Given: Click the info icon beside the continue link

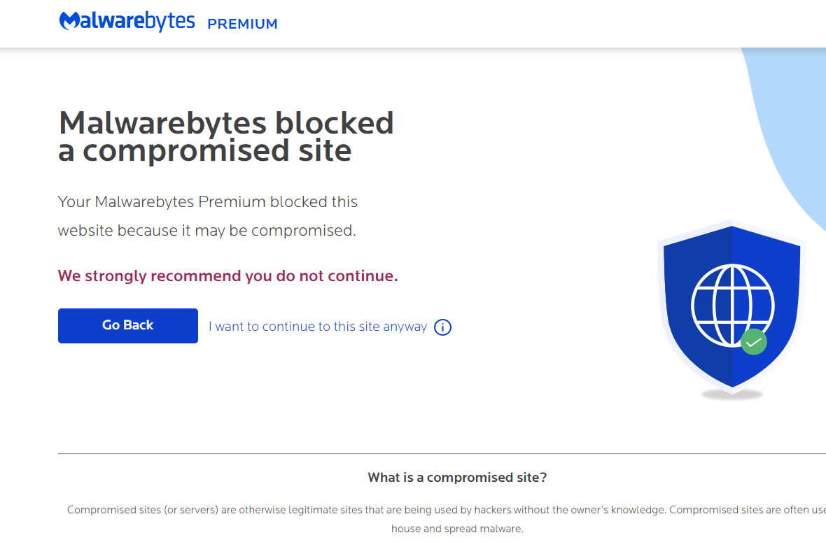Looking at the screenshot, I should (442, 327).
